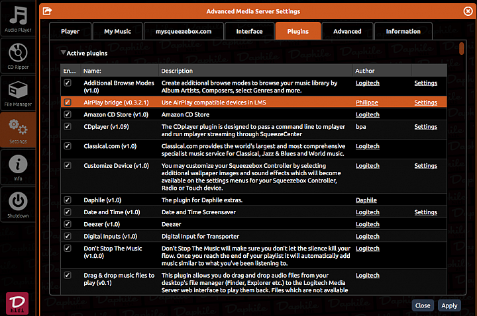Click Logitech link in Classical.com row
The image size is (477, 316).
[368, 146]
